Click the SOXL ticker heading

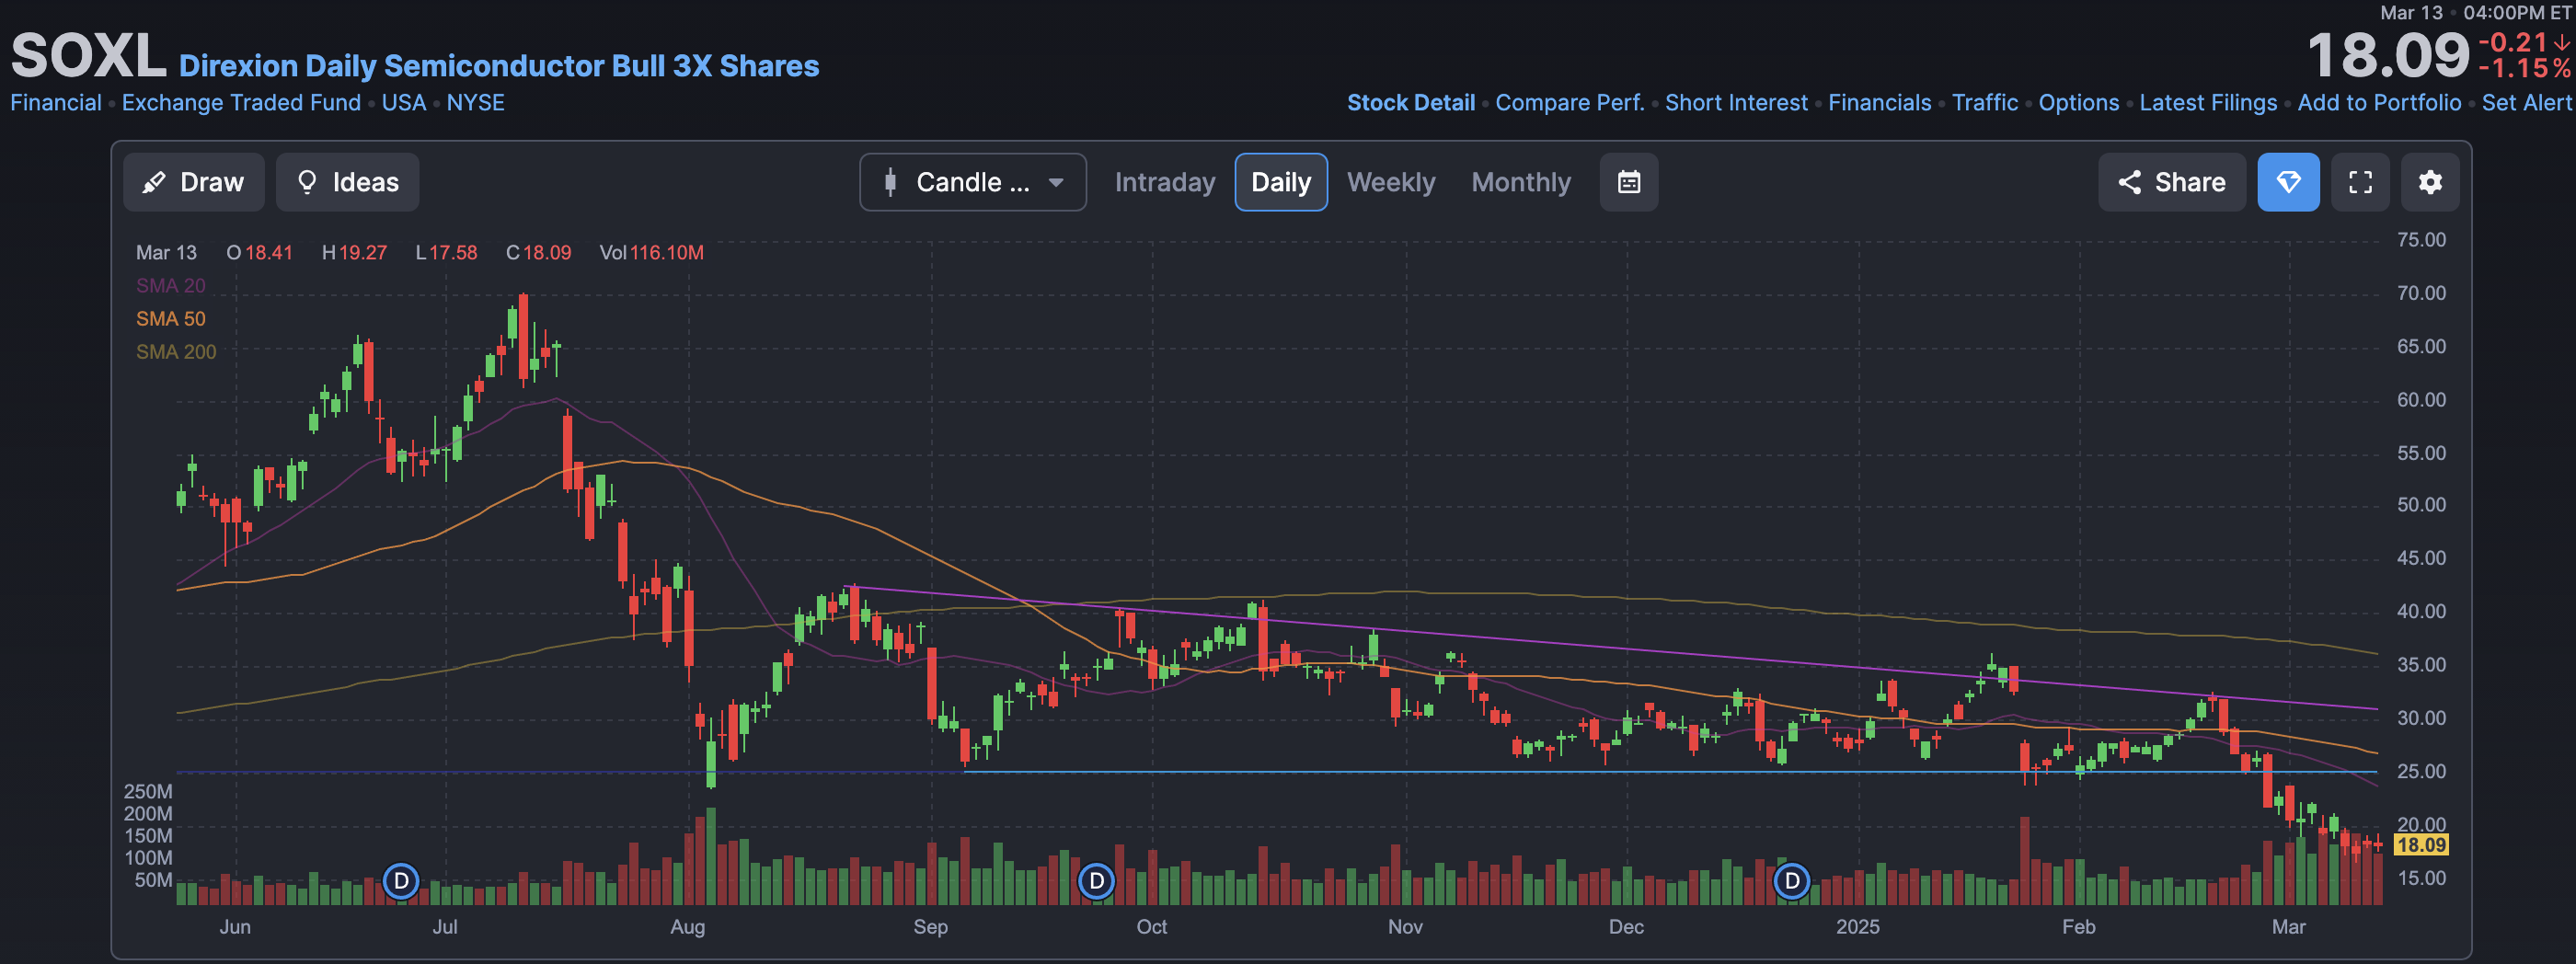click(x=88, y=55)
